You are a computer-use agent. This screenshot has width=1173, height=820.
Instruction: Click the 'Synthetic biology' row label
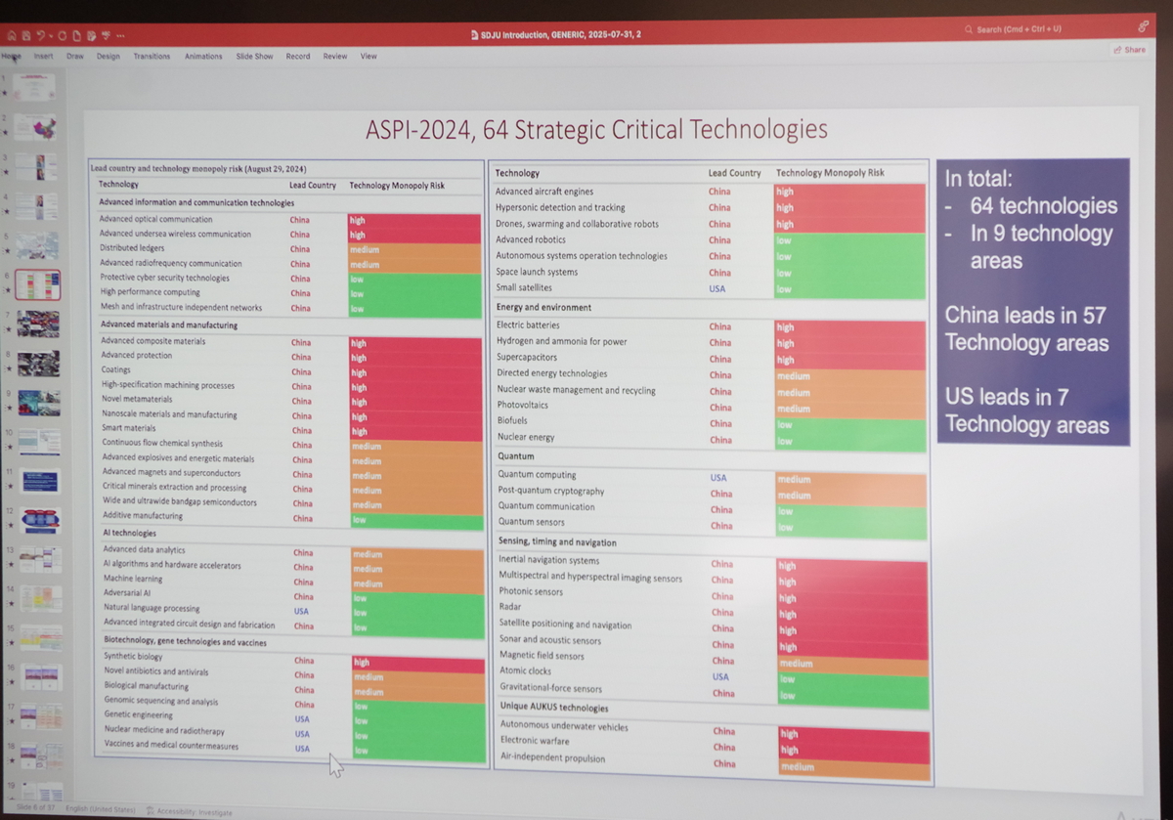tap(134, 656)
